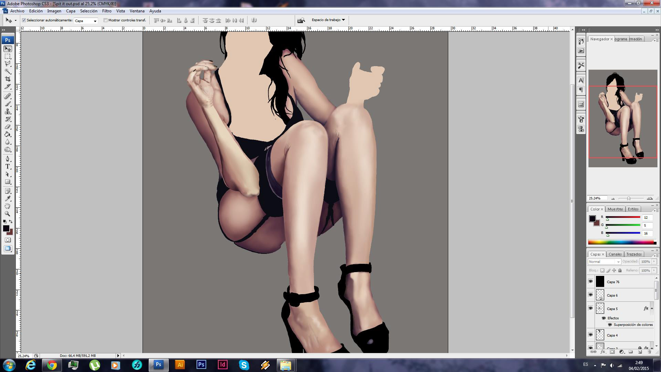Select the Zoom tool in toolbox
Image resolution: width=661 pixels, height=372 pixels.
8,214
